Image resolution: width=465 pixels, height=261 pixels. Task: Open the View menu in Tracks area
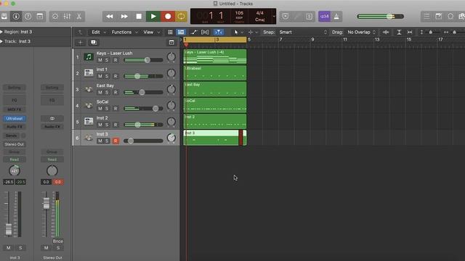pyautogui.click(x=151, y=32)
